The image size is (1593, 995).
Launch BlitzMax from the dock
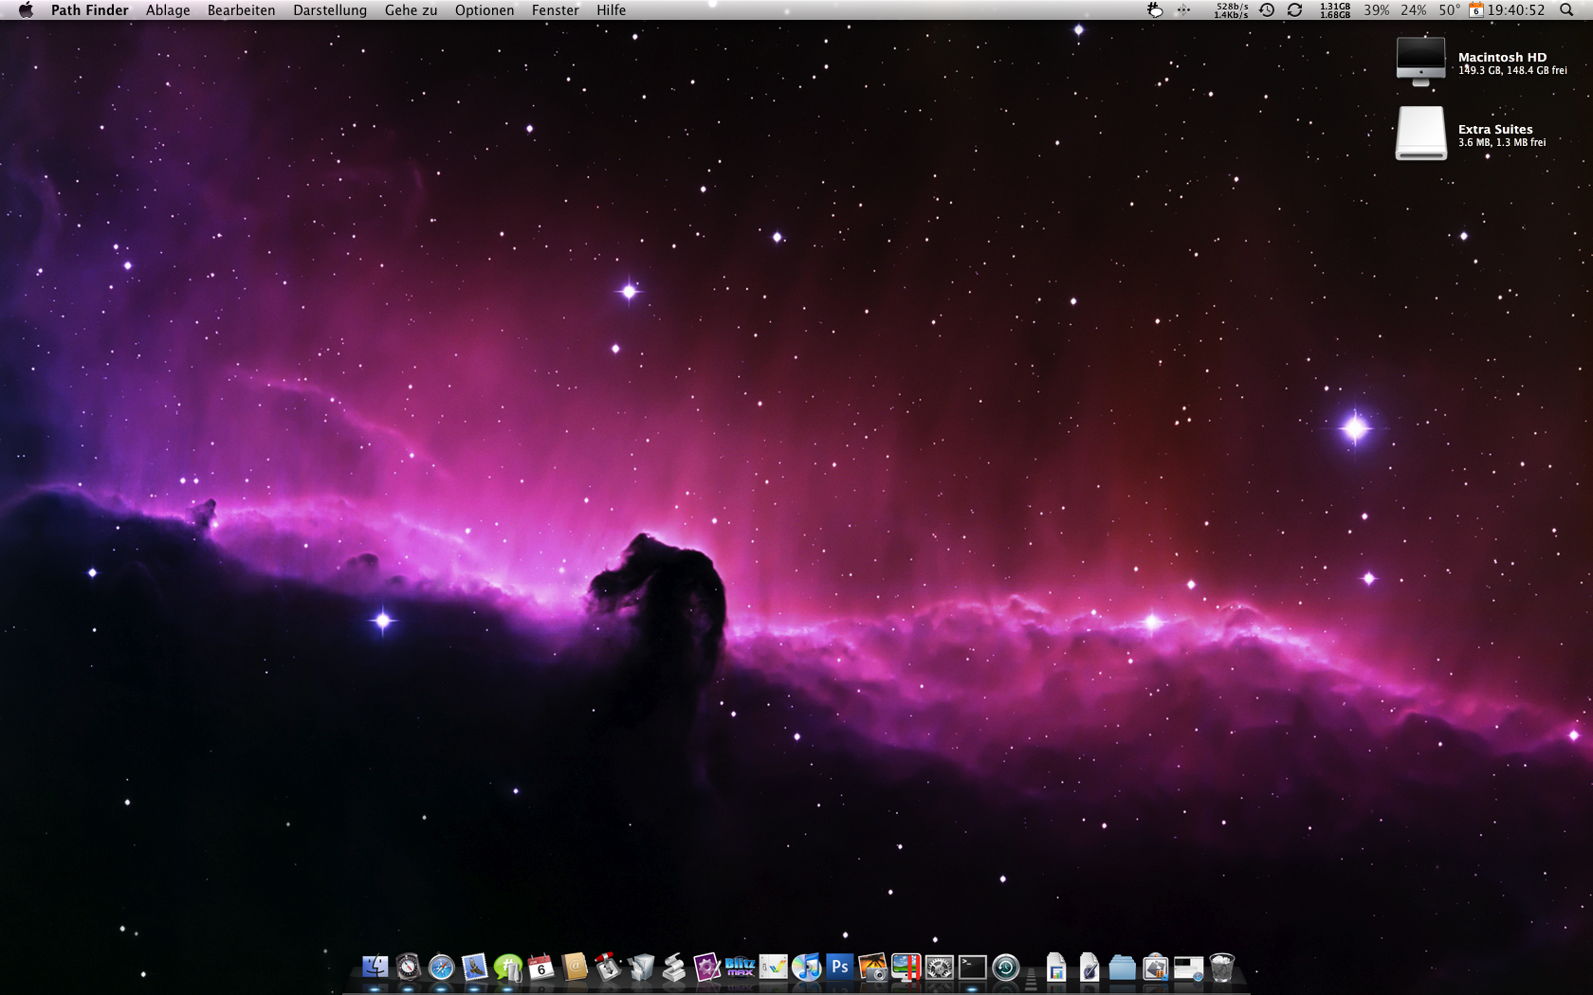pyautogui.click(x=740, y=968)
